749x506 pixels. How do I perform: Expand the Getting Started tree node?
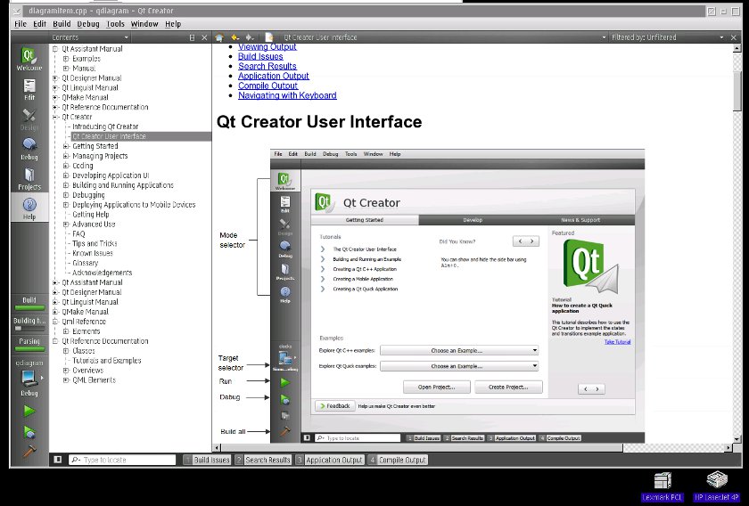pyautogui.click(x=66, y=146)
